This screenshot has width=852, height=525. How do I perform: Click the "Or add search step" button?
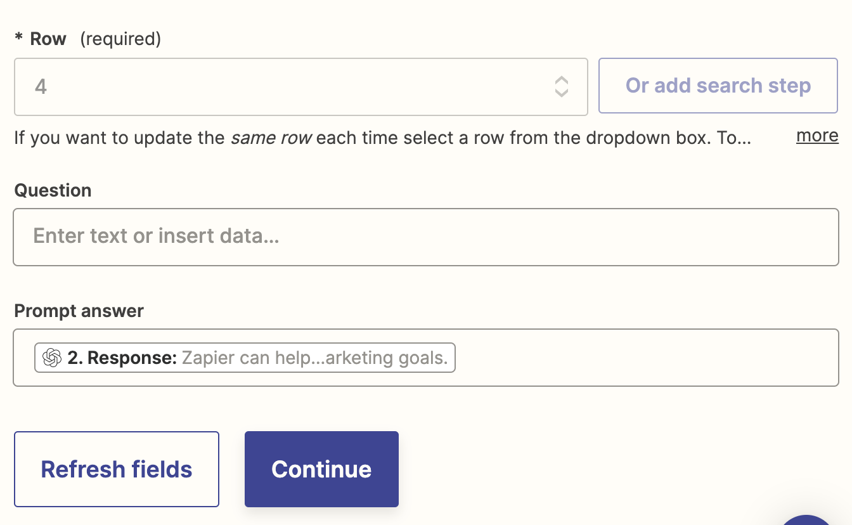point(718,86)
